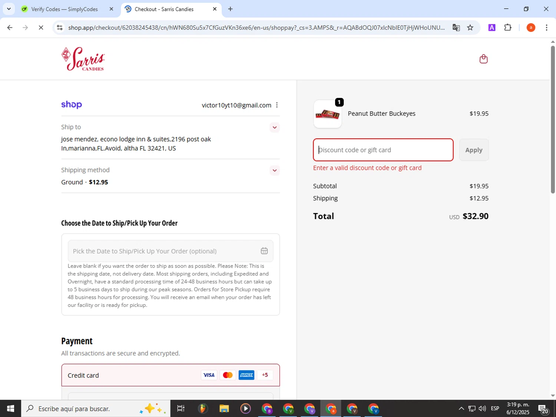View site information icon in address bar
The image size is (556, 417).
(x=60, y=27)
